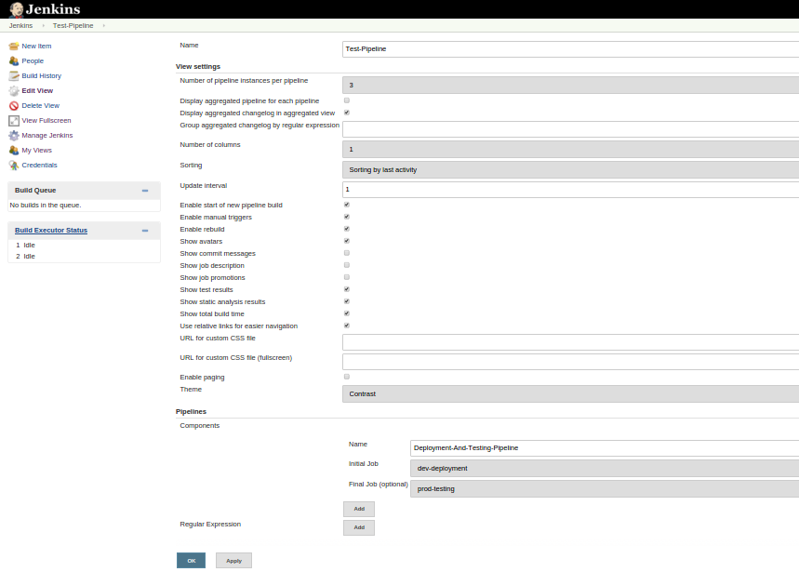Open Manage Jenkins link
Viewport: 799px width, 572px height.
47,136
